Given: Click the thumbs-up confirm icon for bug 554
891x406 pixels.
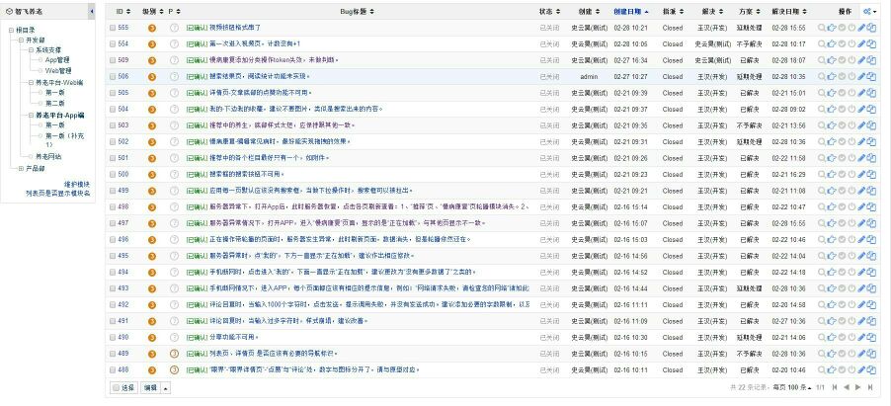Looking at the screenshot, I should (831, 44).
